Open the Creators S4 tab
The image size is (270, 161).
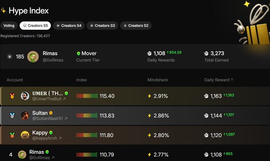point(69,26)
